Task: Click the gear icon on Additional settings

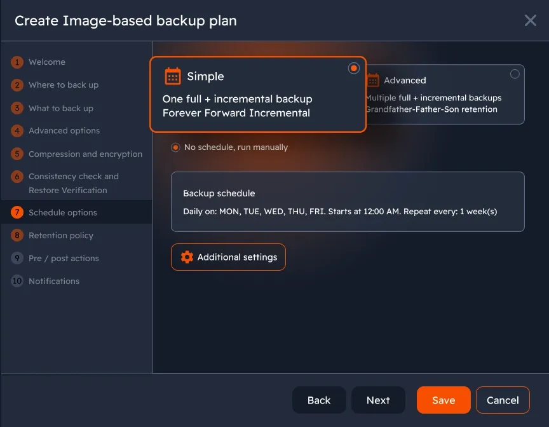Action: pos(186,257)
